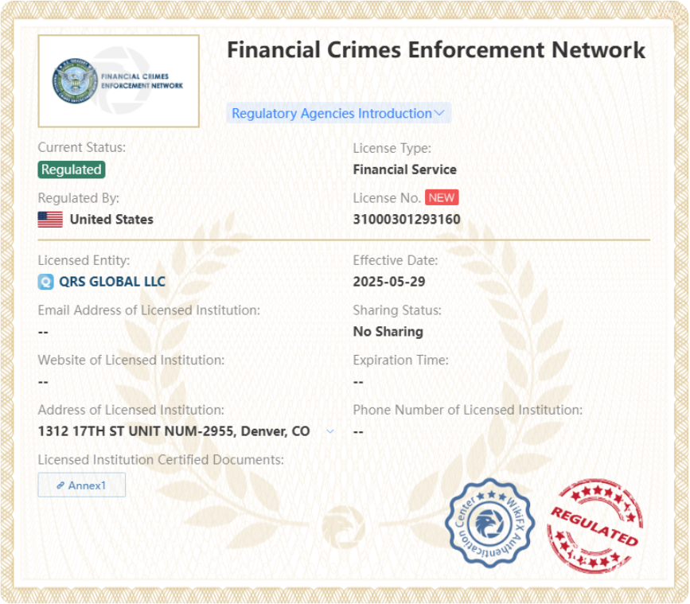Click the red NEW badge
The image size is (690, 604).
[442, 198]
